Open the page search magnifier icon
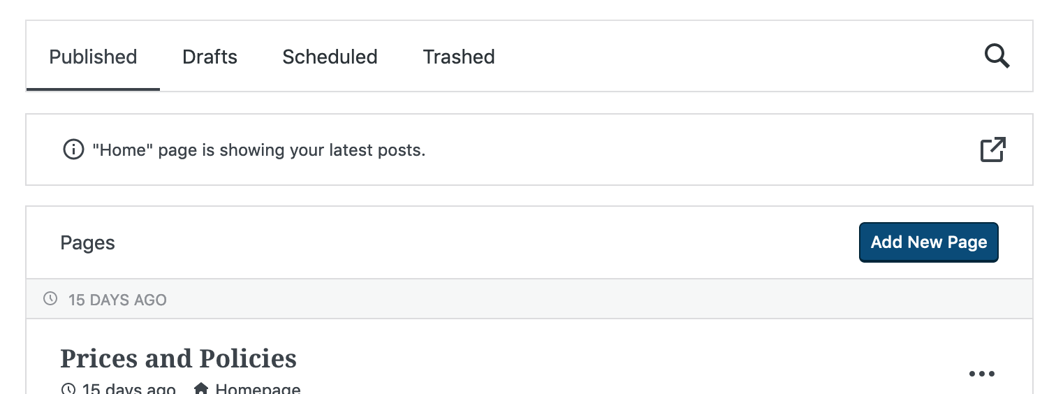 997,56
